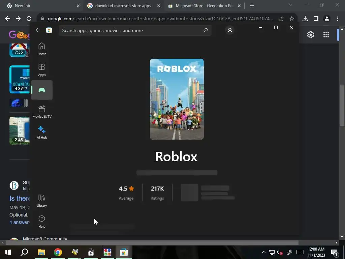The image size is (345, 259).
Task: Reload the Chrome page
Action: click(29, 19)
